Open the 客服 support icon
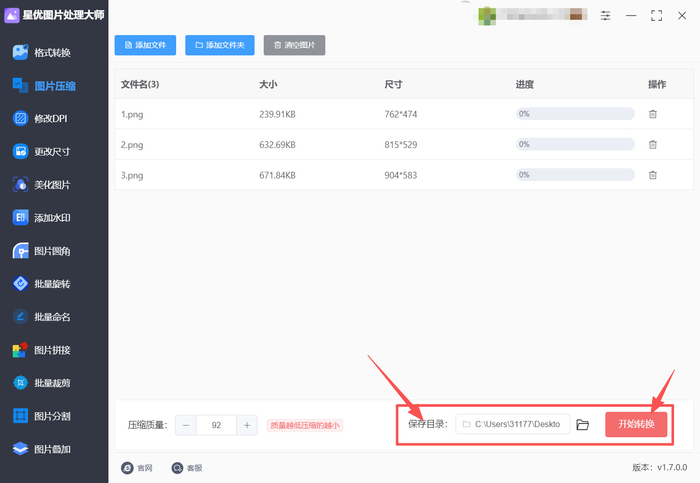The width and height of the screenshot is (700, 483). 177,468
